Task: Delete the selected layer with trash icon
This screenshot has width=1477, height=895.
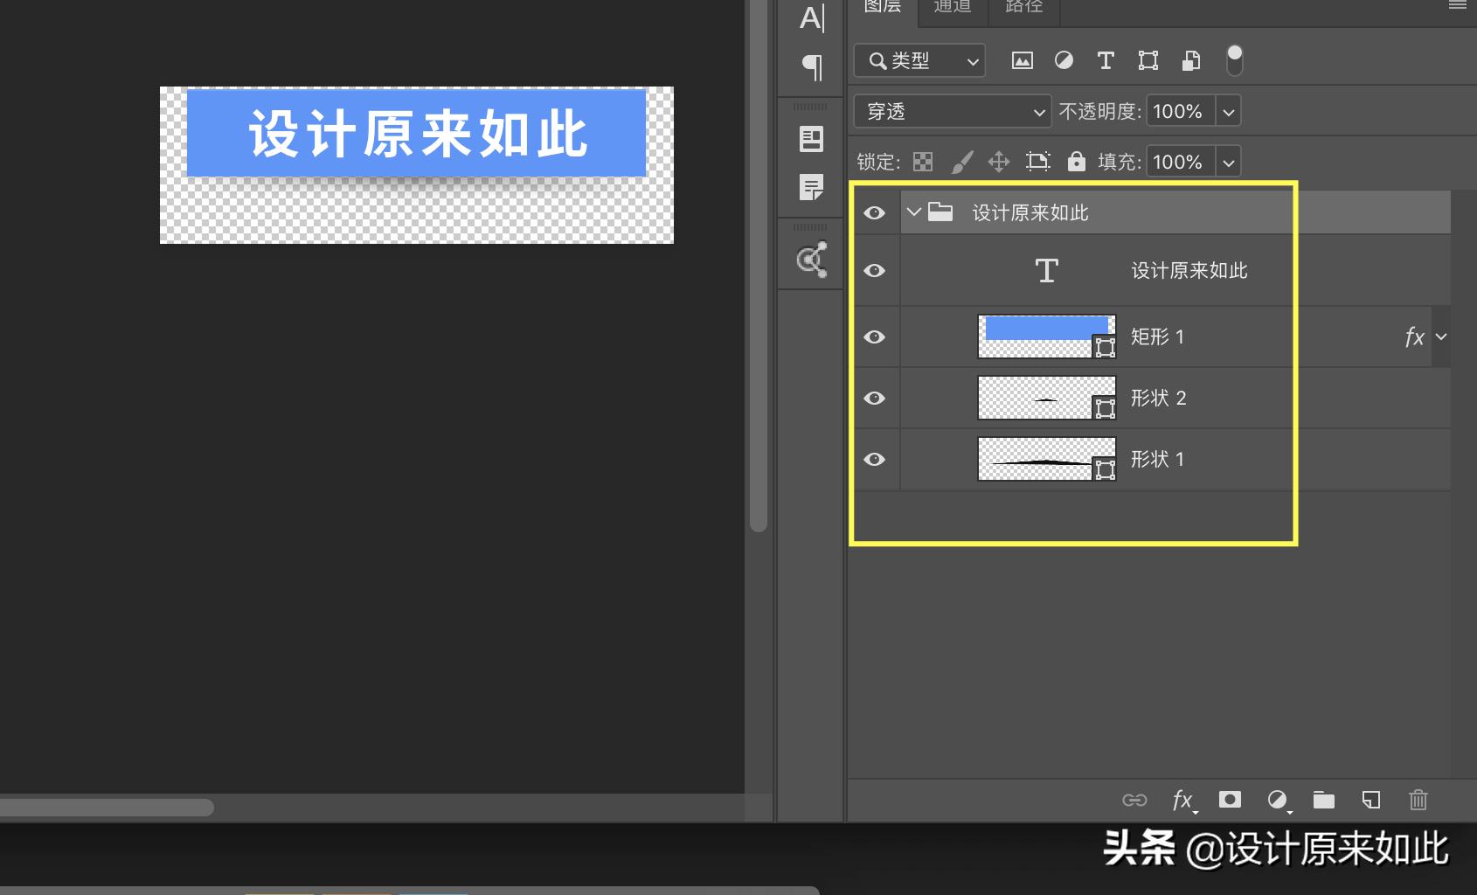Action: tap(1418, 800)
